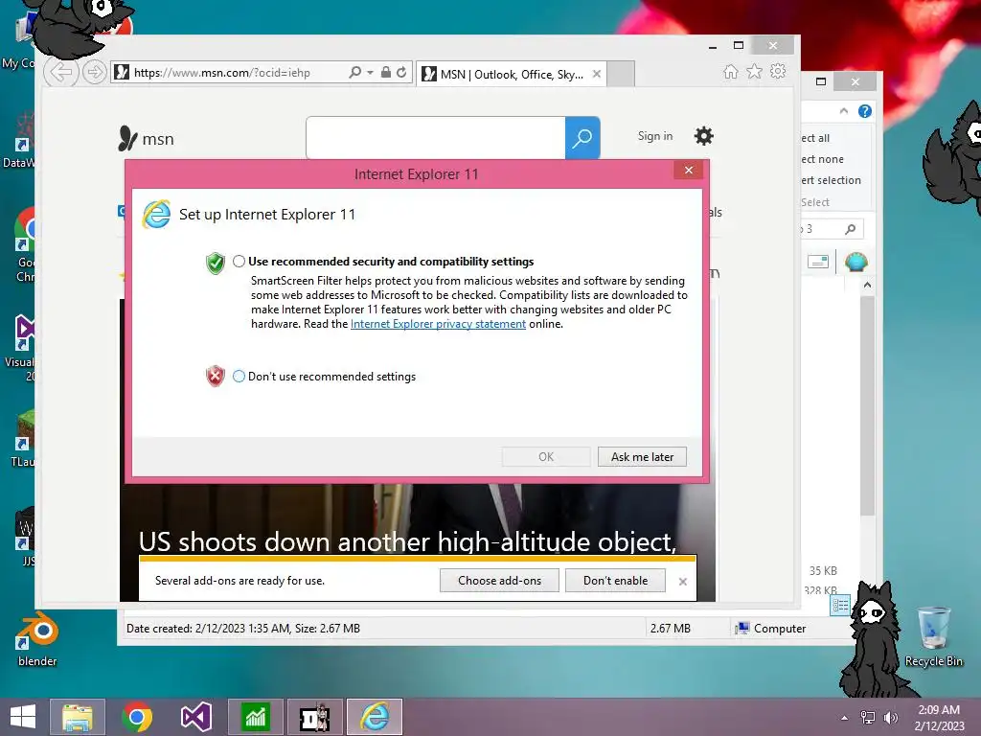The image size is (981, 736).
Task: Click the Explorer preview pane toolbar icon
Action: (x=818, y=262)
